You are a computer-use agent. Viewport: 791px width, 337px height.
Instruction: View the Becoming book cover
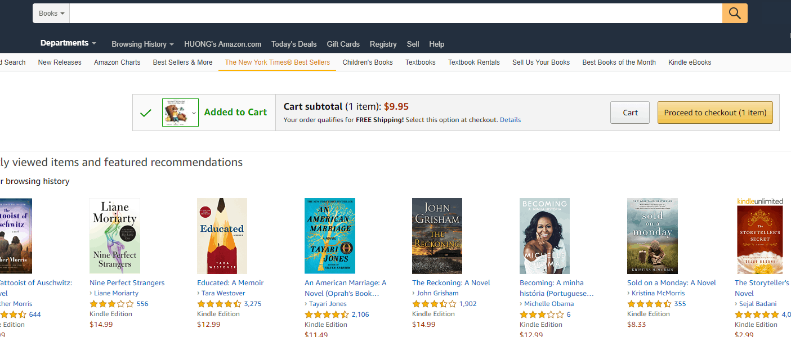click(x=544, y=236)
